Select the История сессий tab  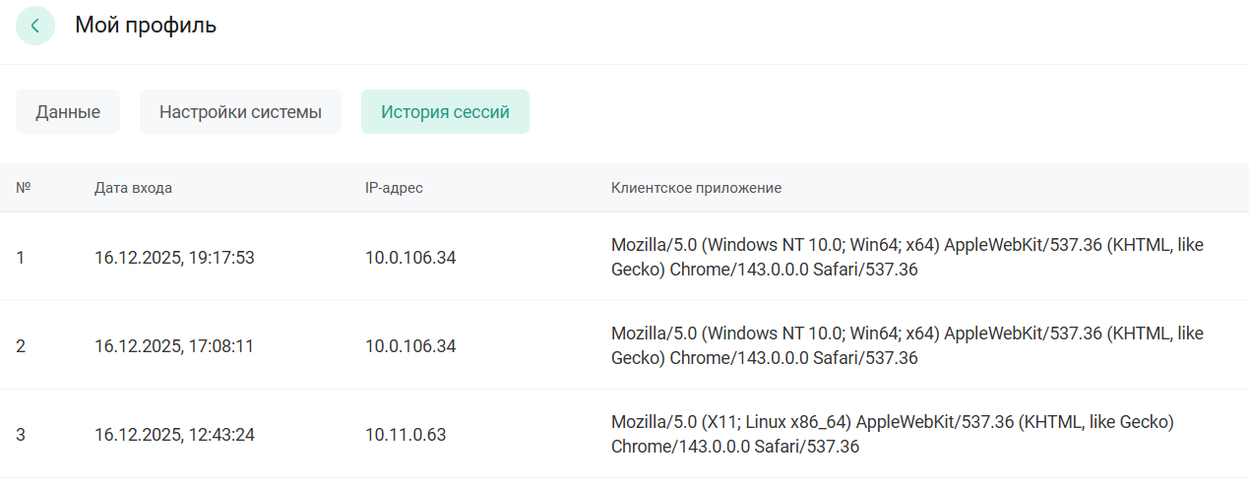445,112
